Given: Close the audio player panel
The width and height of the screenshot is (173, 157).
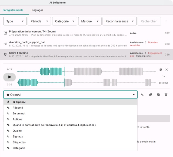Looking at the screenshot, I should [x=167, y=70].
